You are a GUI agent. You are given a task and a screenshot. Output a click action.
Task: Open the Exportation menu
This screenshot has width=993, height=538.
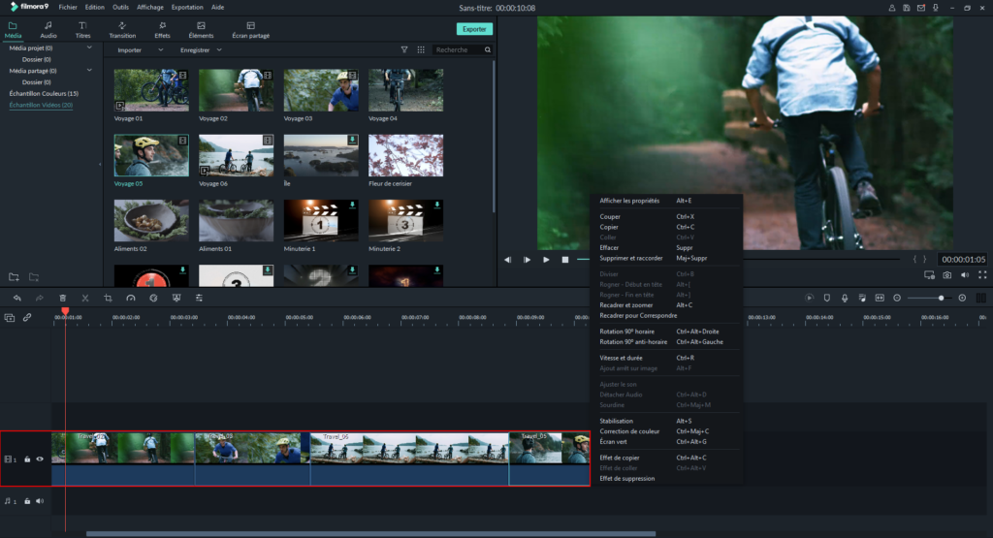pos(187,8)
